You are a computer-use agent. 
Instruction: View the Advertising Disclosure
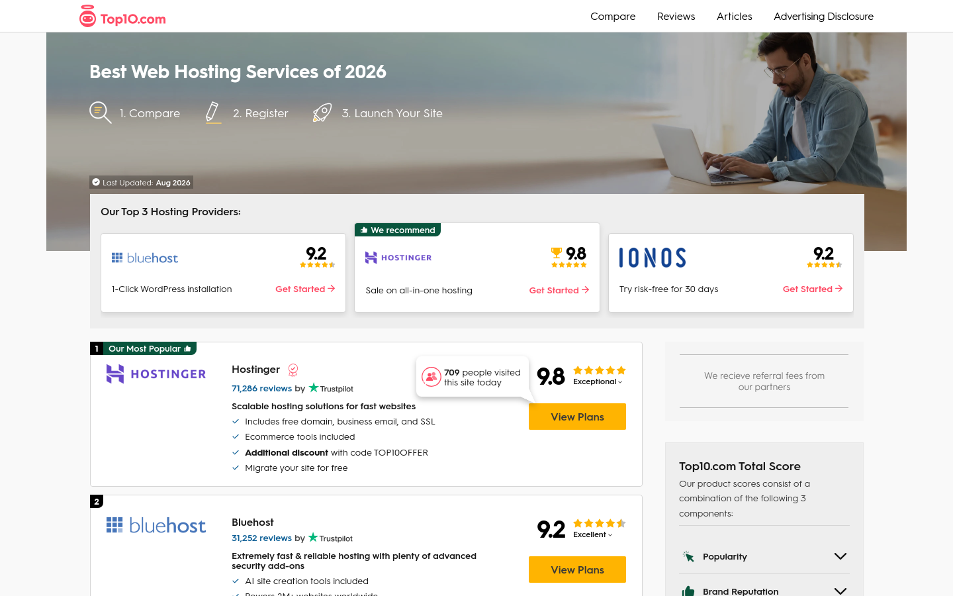tap(823, 17)
